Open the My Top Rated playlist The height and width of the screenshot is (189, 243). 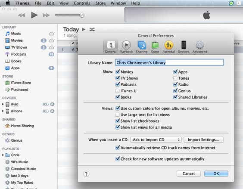[22, 183]
